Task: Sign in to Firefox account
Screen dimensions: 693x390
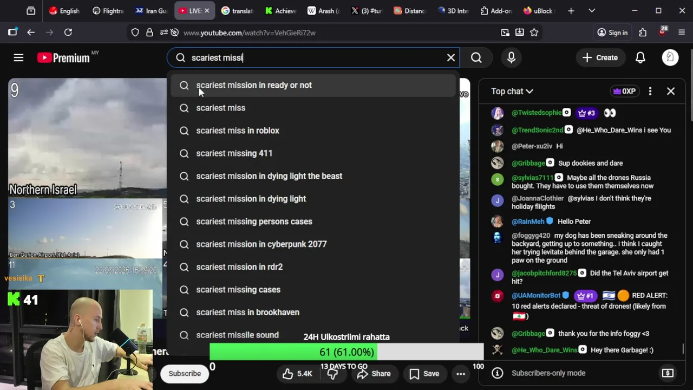Action: point(612,32)
